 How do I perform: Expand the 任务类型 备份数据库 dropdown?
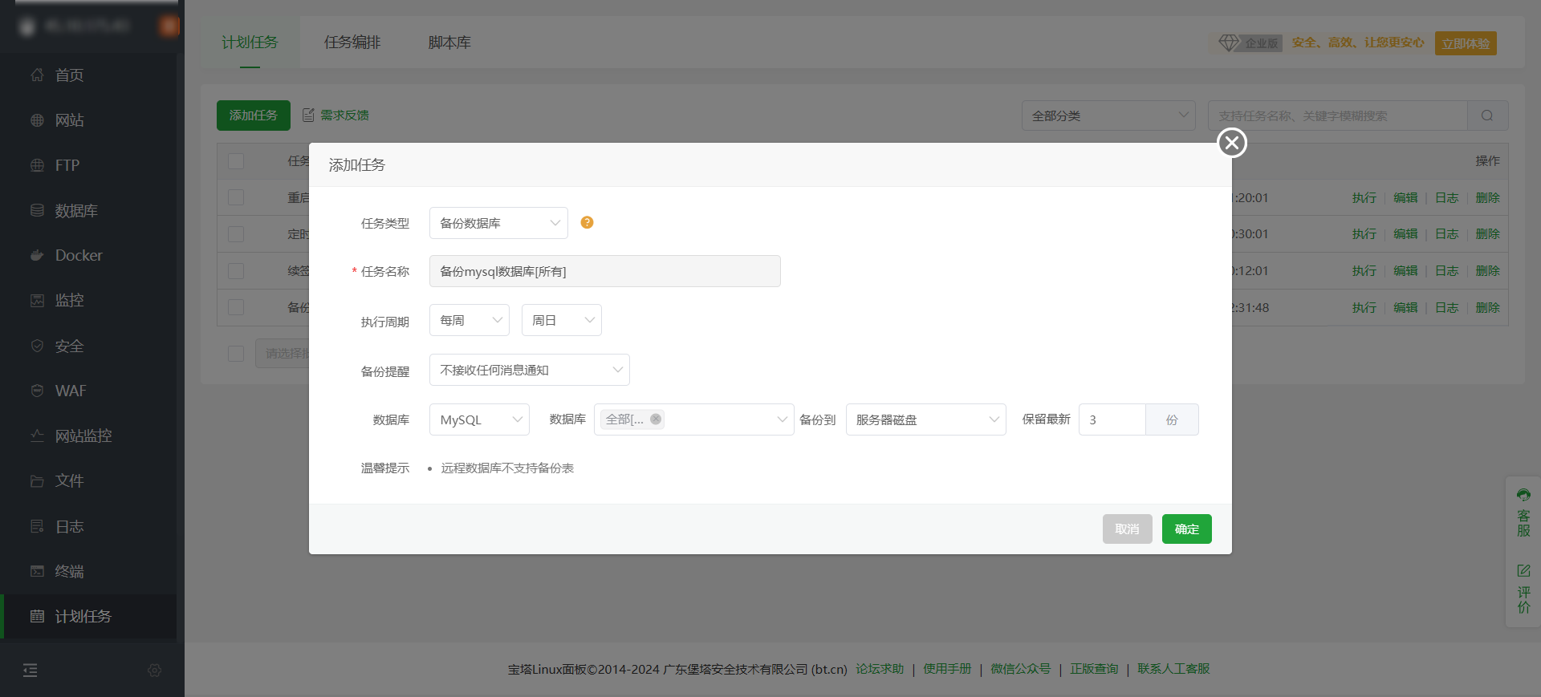pyautogui.click(x=498, y=223)
